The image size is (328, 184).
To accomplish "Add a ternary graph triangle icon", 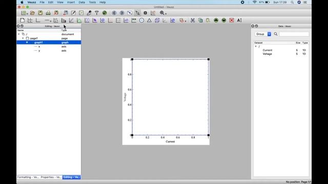I will pos(149,20).
